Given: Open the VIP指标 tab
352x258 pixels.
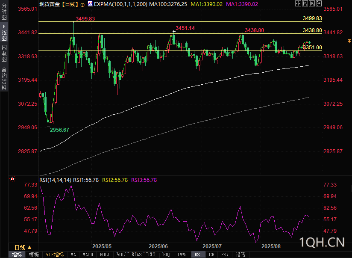Looking at the screenshot, I should pyautogui.click(x=55, y=255).
